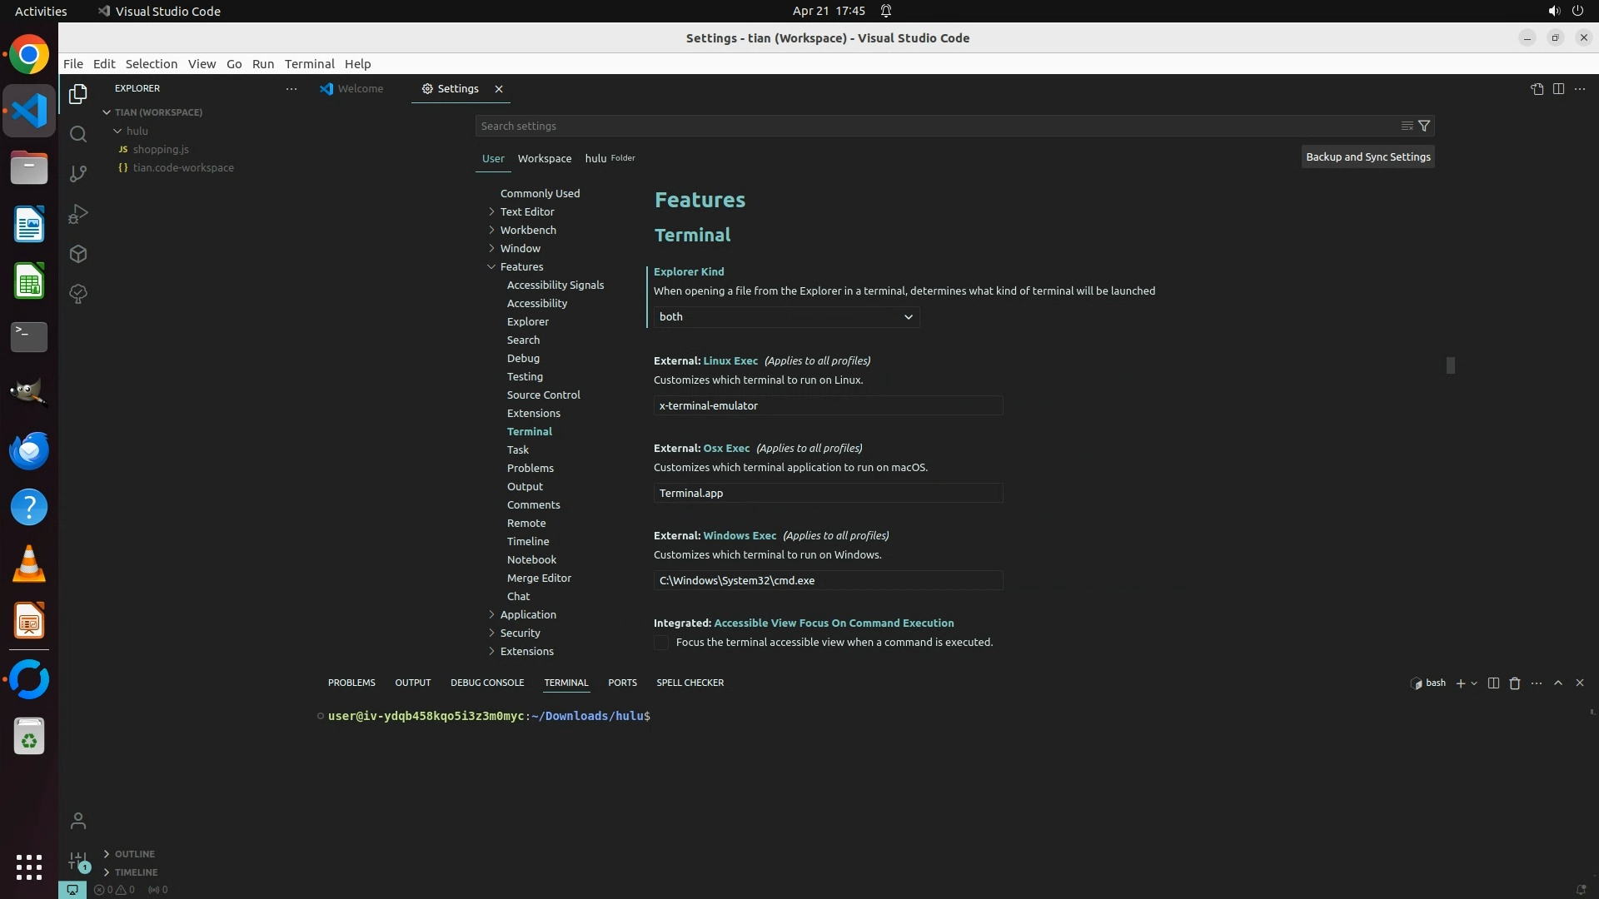Open the Search view in activity bar
1599x899 pixels.
coord(78,134)
